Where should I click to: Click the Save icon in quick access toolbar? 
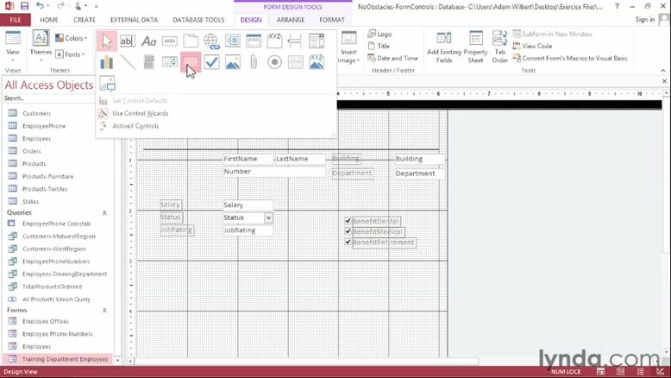click(24, 6)
